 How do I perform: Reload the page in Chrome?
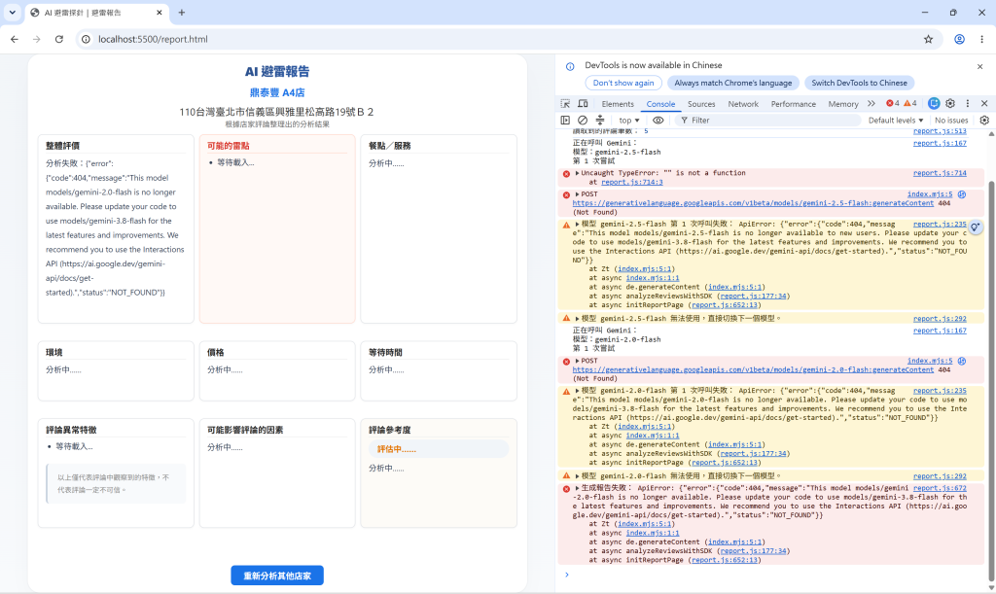(x=59, y=39)
